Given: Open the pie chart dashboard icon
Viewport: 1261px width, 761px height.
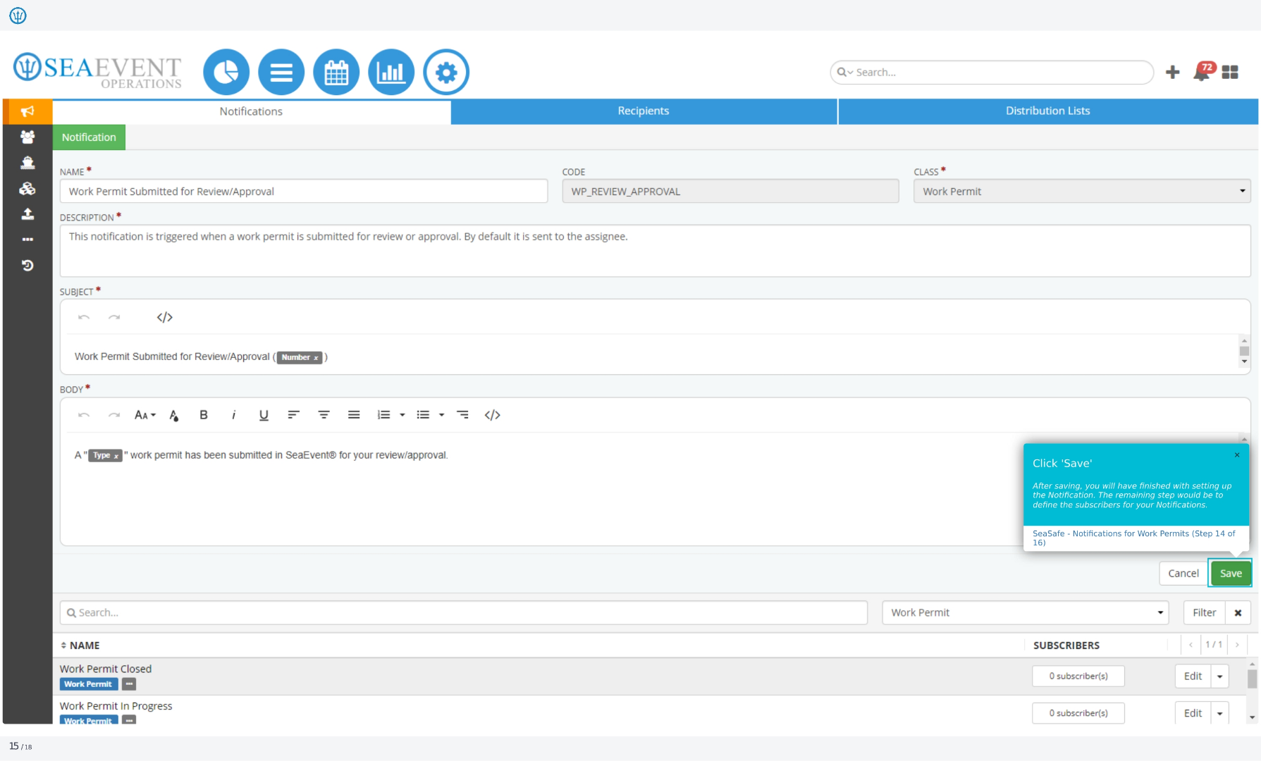Looking at the screenshot, I should click(226, 72).
